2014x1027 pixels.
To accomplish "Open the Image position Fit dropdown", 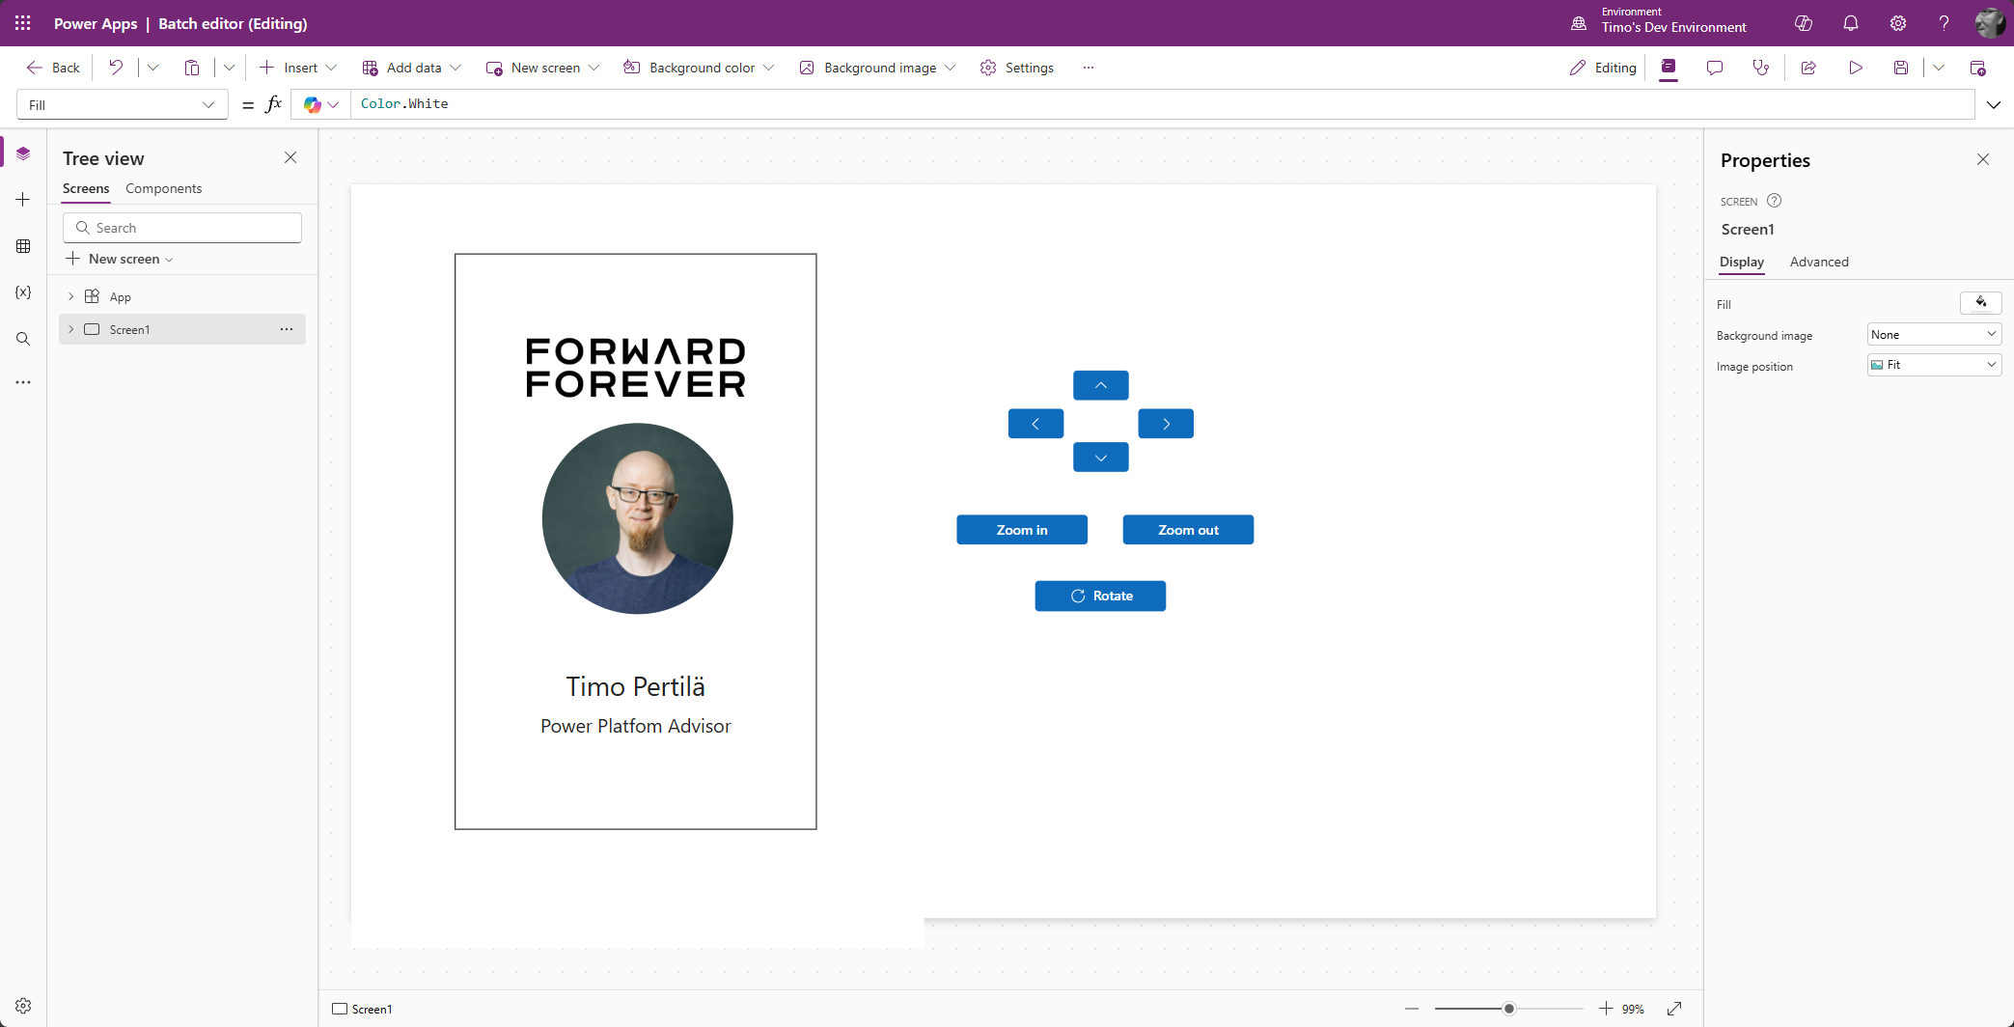I will pyautogui.click(x=1934, y=365).
